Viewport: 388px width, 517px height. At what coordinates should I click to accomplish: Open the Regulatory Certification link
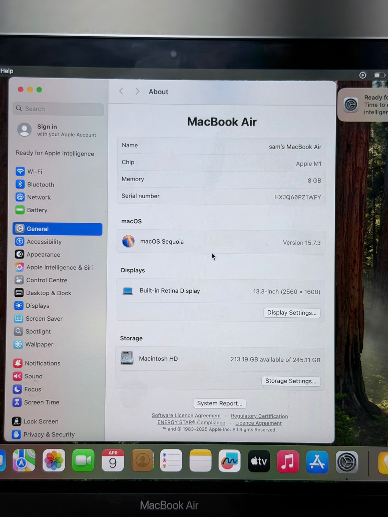click(259, 416)
